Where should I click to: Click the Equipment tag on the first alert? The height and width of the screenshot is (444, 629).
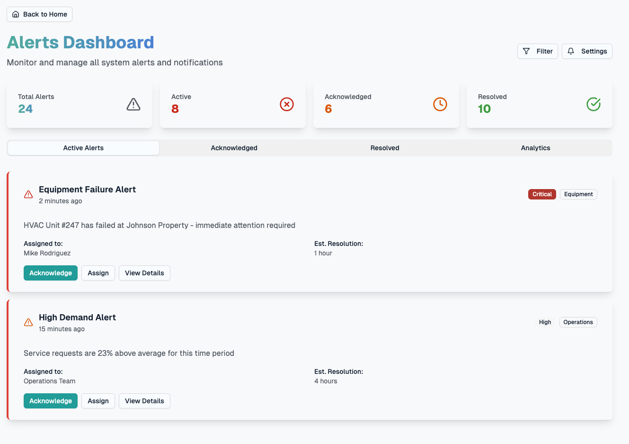pyautogui.click(x=578, y=194)
